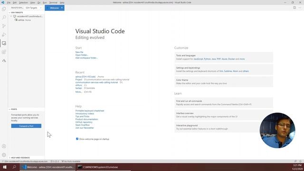Open recent communication-services-web-calling-tutorial folder
Viewport: 304px width, 171px height.
(96, 82)
